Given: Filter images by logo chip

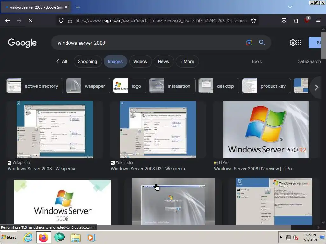Looking at the screenshot, I should click(x=130, y=86).
